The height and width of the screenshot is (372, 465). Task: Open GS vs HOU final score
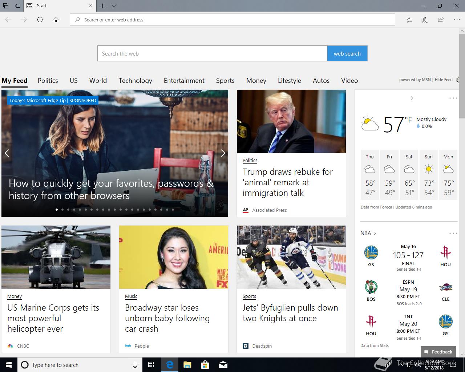[408, 258]
